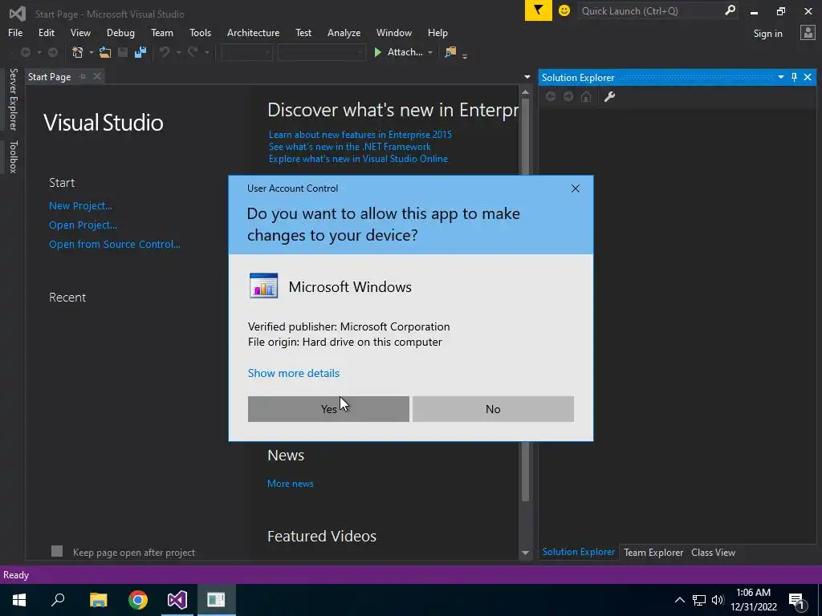Open the Toolbox side tab
Image resolution: width=822 pixels, height=616 pixels.
[x=13, y=156]
